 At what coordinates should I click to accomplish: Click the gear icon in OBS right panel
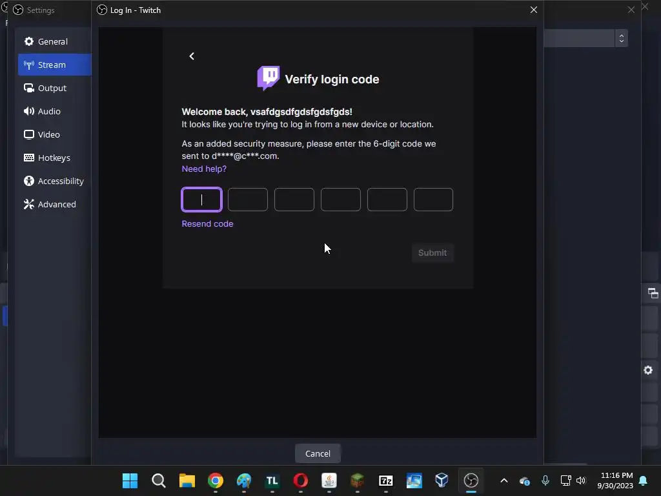tap(648, 370)
